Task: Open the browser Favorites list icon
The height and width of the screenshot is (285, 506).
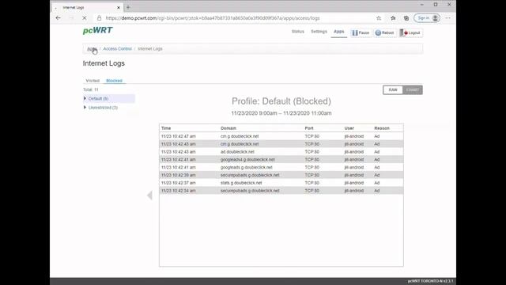Action: point(393,18)
